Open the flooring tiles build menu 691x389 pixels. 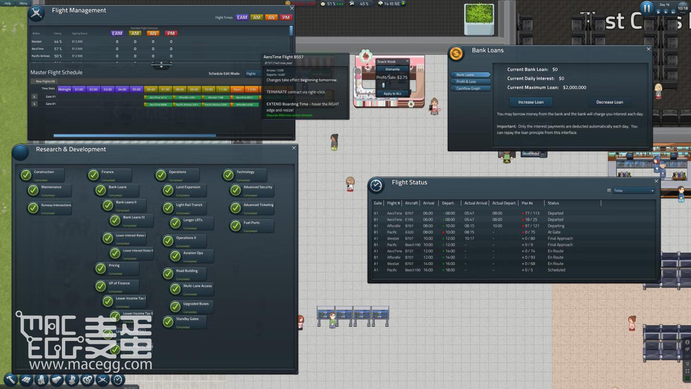[x=26, y=380]
